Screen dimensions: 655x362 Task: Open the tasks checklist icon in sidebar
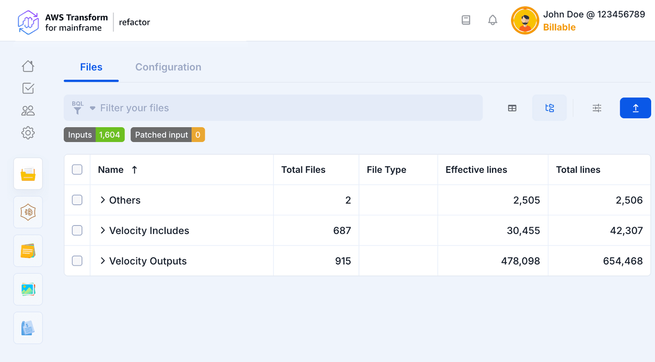pos(28,88)
